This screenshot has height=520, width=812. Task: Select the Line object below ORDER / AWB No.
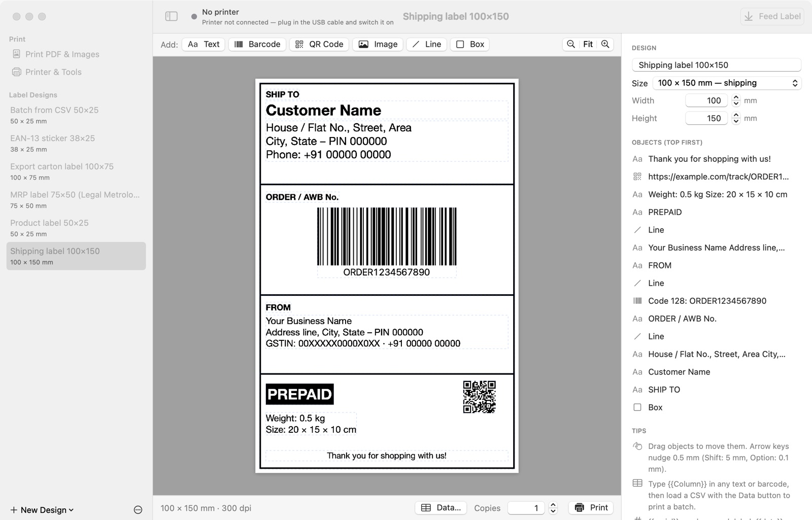(716, 336)
